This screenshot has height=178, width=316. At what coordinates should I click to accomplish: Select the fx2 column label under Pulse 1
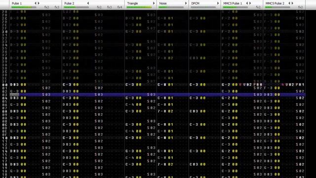pyautogui.click(x=46, y=7)
